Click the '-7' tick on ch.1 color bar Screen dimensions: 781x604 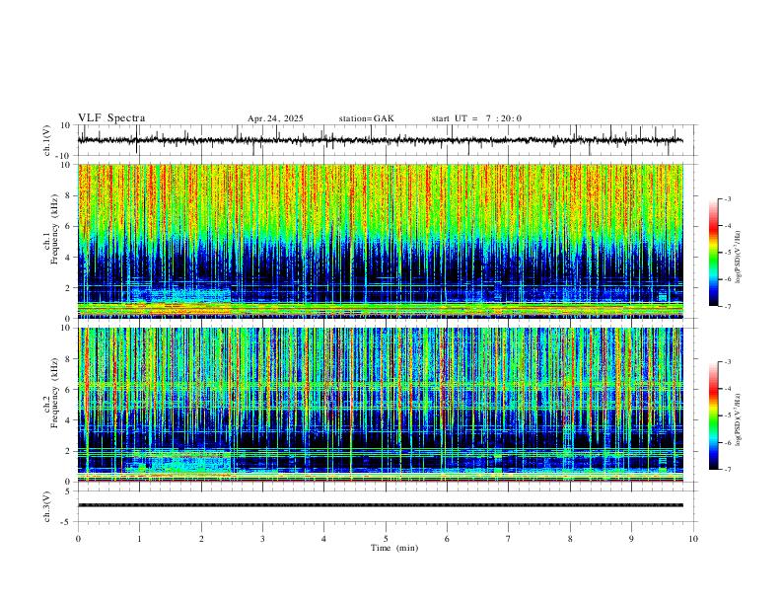click(x=727, y=306)
